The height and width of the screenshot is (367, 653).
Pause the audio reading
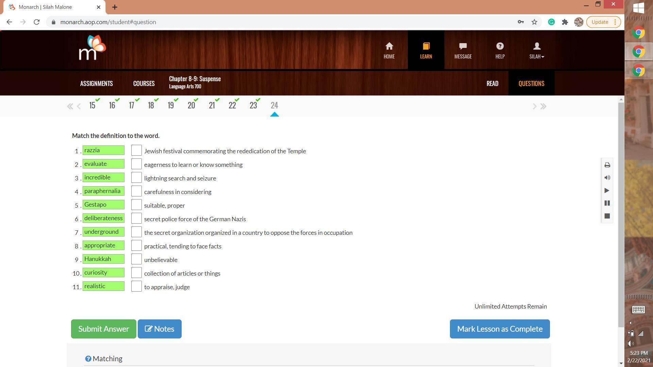[x=607, y=203]
